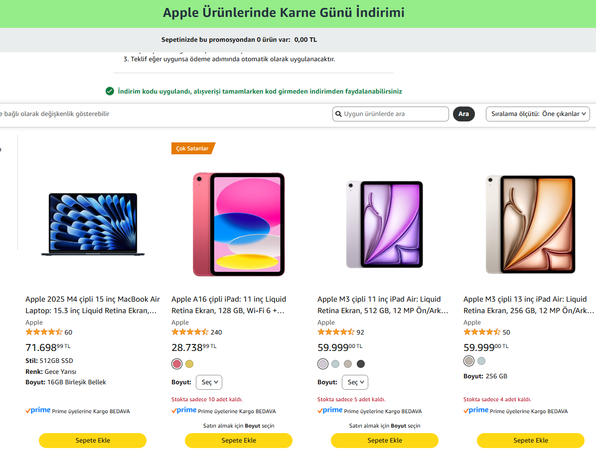596x452 pixels.
Task: Click the star rating of the 11 inç iPad Air
Action: pos(336,332)
